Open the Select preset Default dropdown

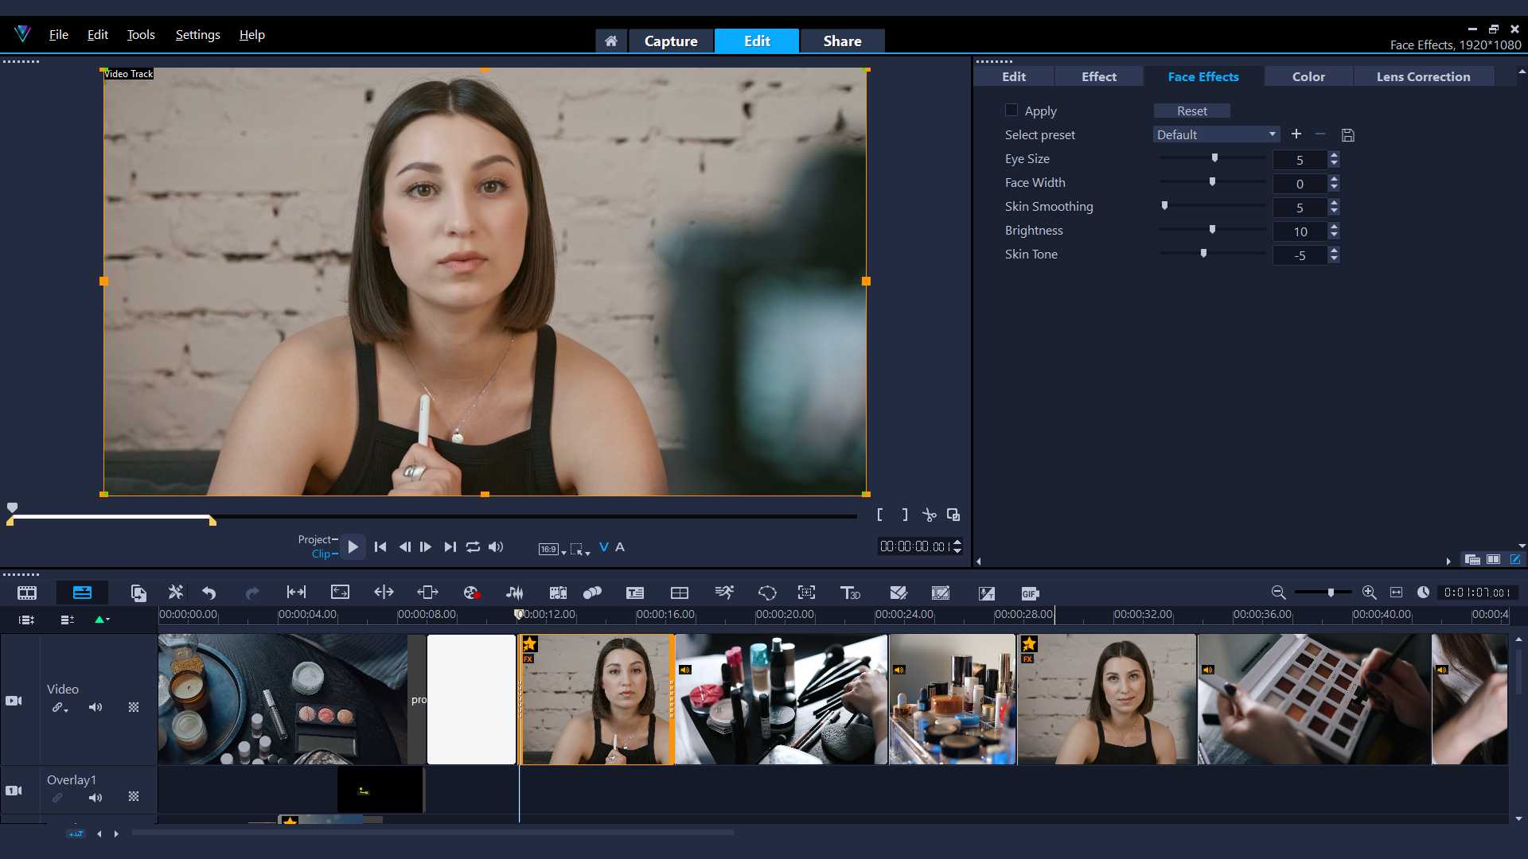tap(1216, 135)
